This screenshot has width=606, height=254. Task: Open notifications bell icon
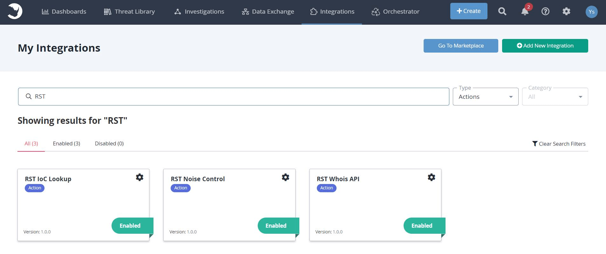(525, 11)
